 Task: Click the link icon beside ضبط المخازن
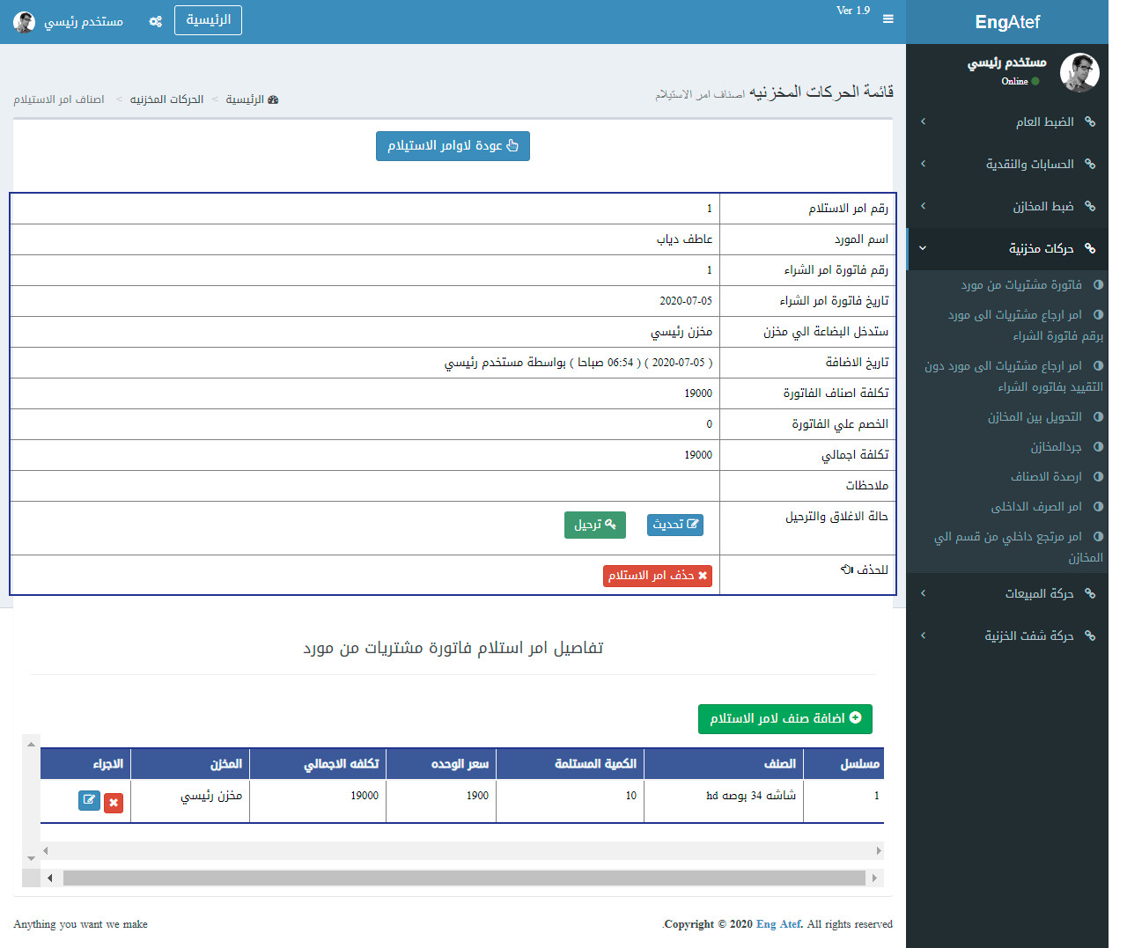(x=1090, y=206)
